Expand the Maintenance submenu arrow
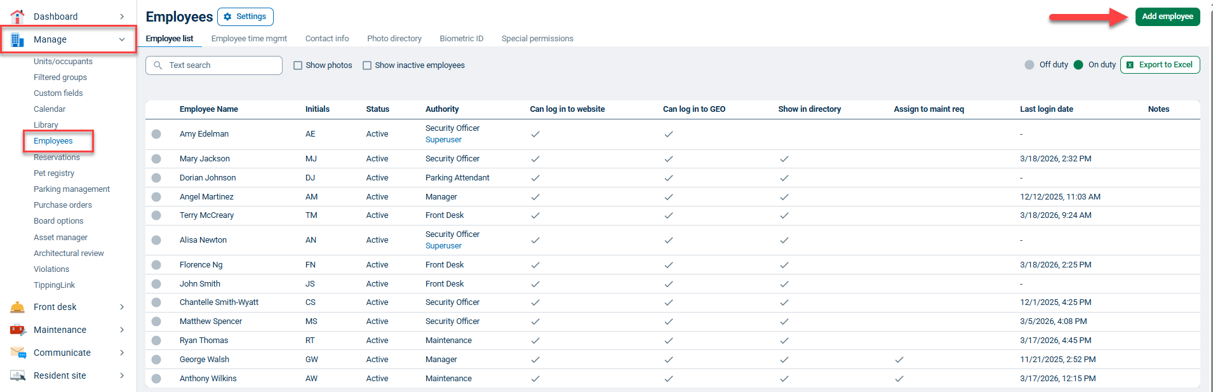 [x=122, y=330]
